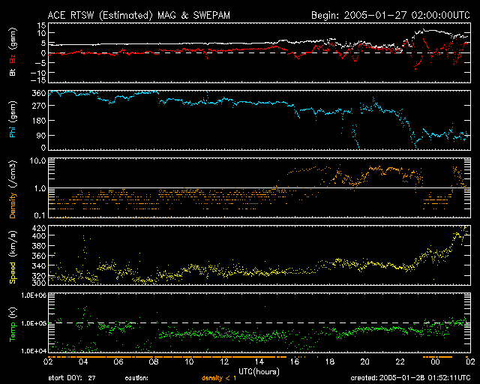Click the '15' value on Bt Bz axis
Viewport: 480px width, 384px height.
pos(42,25)
